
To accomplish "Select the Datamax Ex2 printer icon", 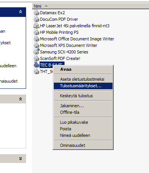I will click(36, 13).
